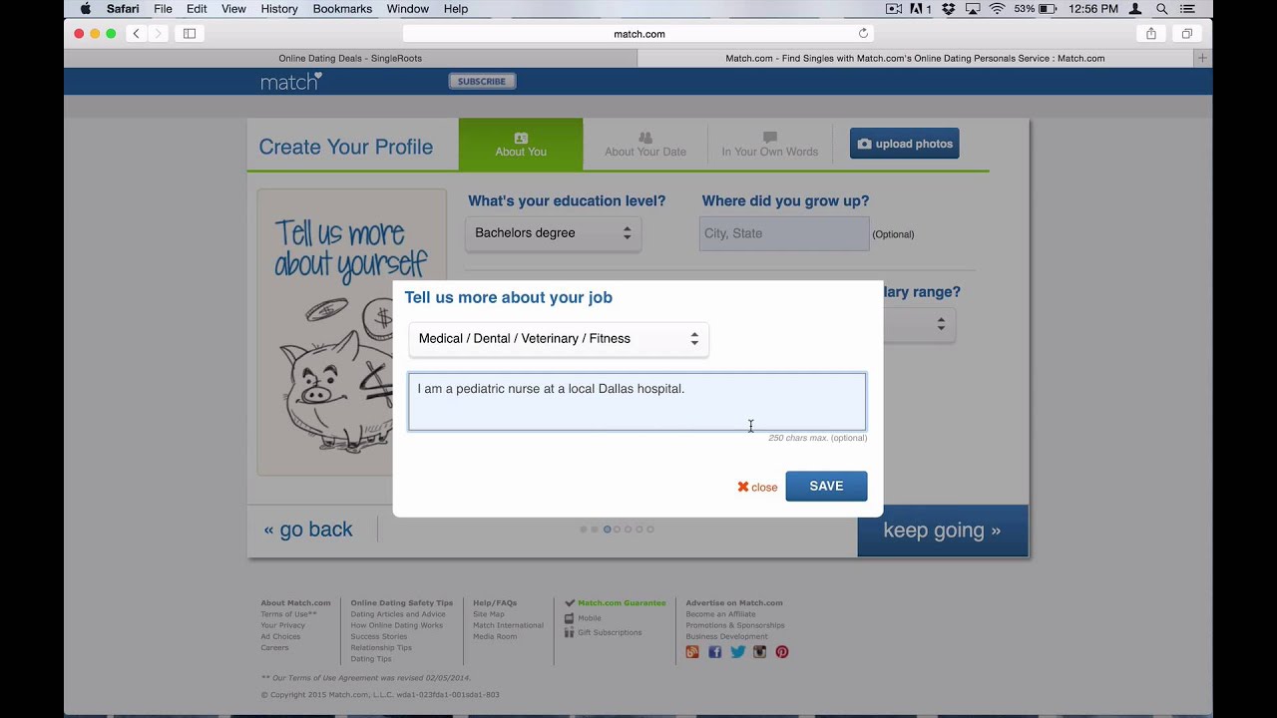This screenshot has width=1277, height=718.
Task: Open the Instagram icon in footer
Action: click(759, 652)
